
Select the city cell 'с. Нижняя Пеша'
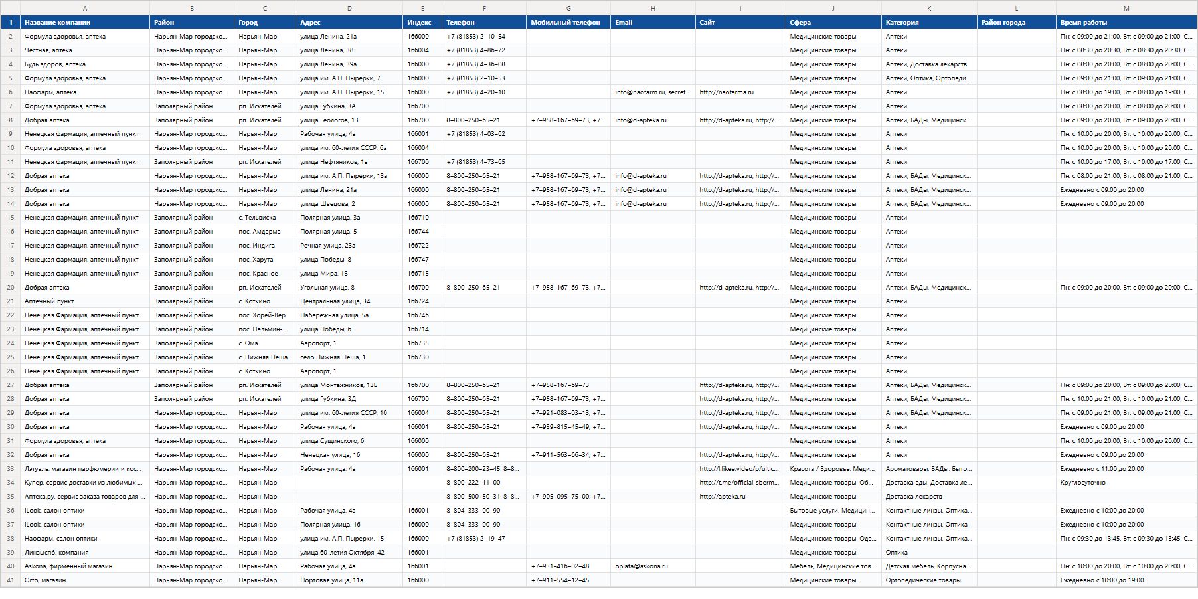[x=265, y=357]
